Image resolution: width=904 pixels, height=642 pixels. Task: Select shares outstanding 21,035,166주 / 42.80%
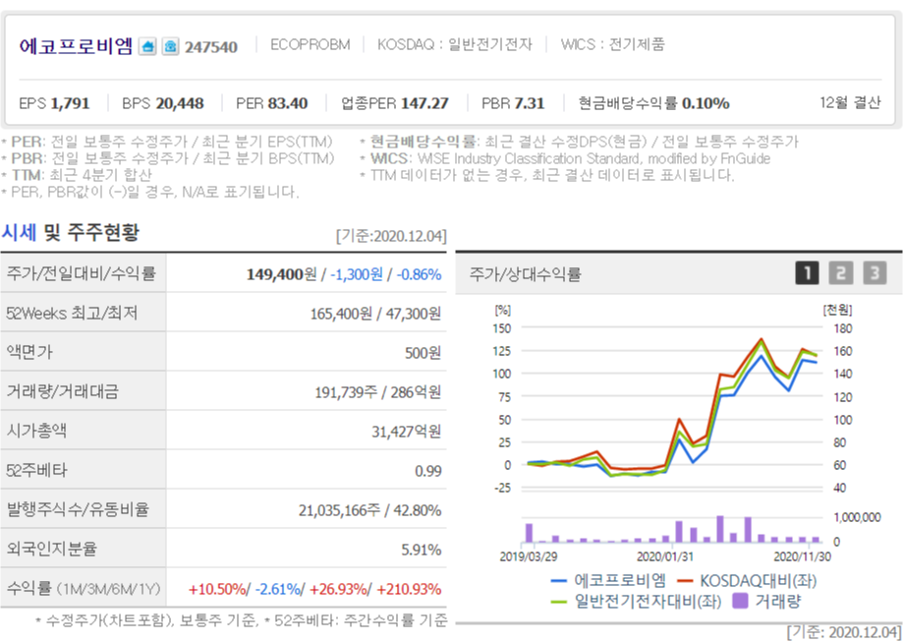369,510
